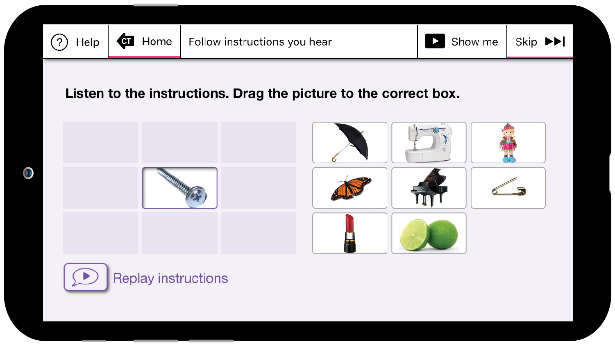Click the Show me play icon
Image resolution: width=615 pixels, height=346 pixels.
(x=435, y=41)
